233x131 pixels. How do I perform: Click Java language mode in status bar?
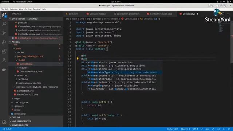(x=208, y=129)
